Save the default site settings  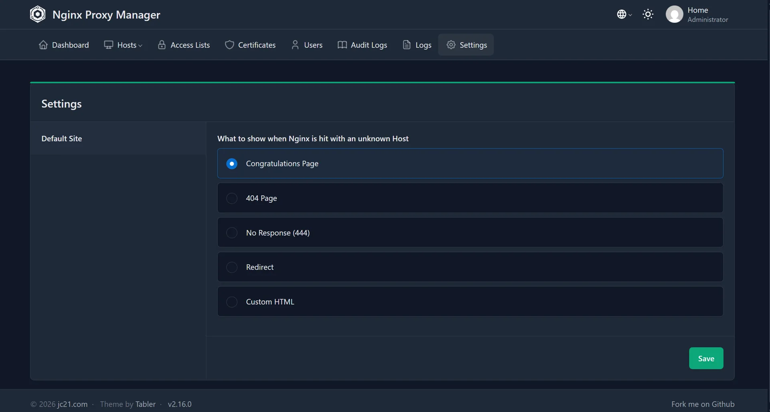point(706,358)
